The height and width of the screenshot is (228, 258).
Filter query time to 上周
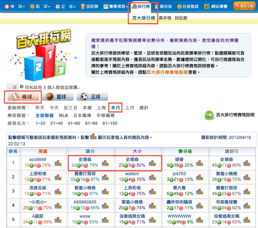(101, 108)
